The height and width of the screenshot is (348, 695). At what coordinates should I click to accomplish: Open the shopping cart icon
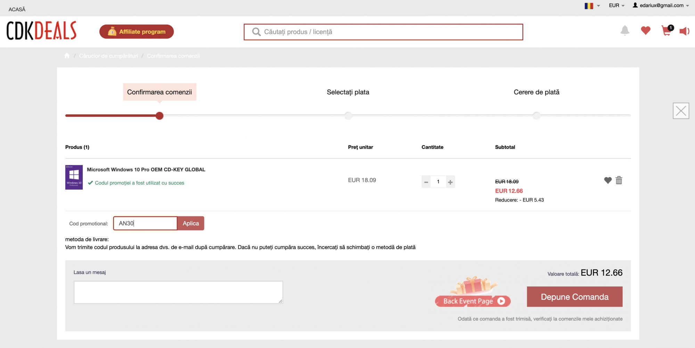667,31
